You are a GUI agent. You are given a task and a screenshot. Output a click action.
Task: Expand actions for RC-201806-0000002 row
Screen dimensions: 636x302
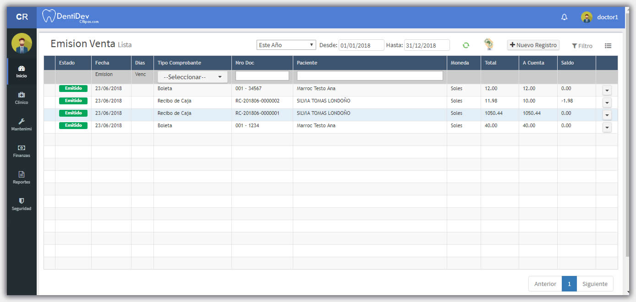coord(607,102)
